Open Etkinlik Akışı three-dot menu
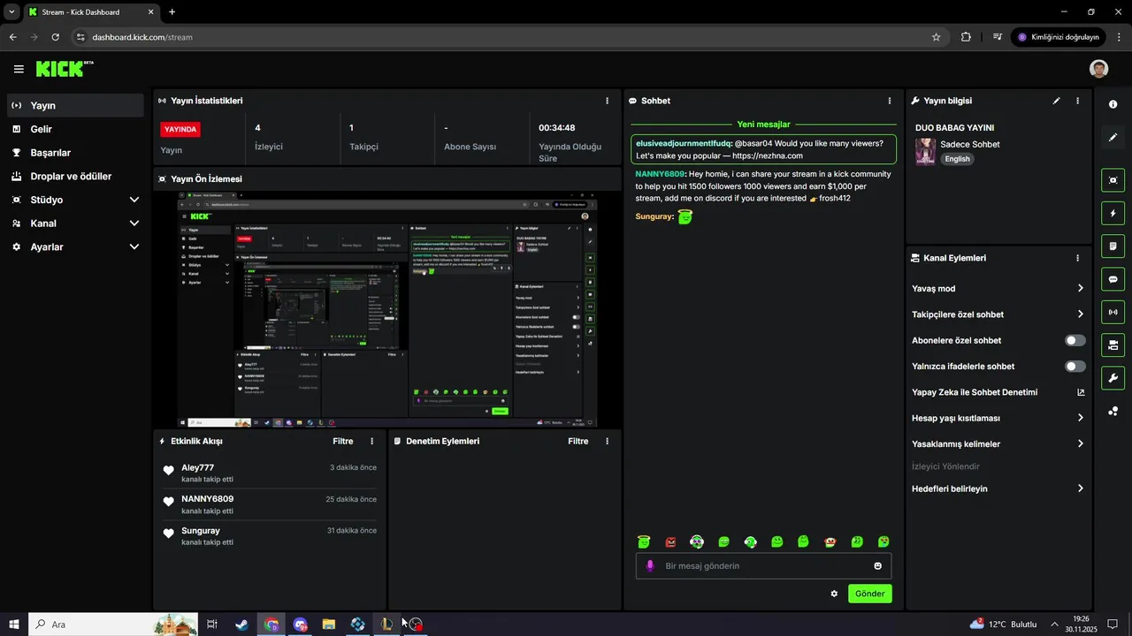 point(371,441)
